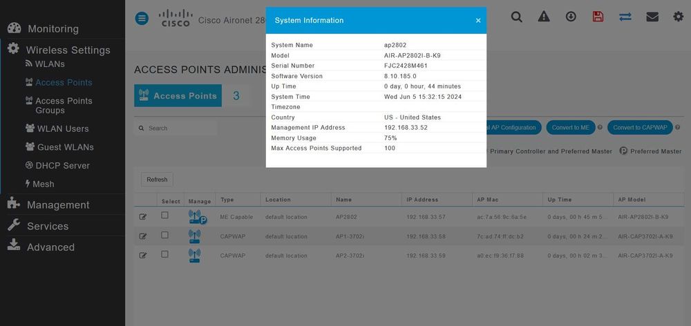This screenshot has height=326, width=691.
Task: Click manage icon for AP1-3702i
Action: [194, 237]
